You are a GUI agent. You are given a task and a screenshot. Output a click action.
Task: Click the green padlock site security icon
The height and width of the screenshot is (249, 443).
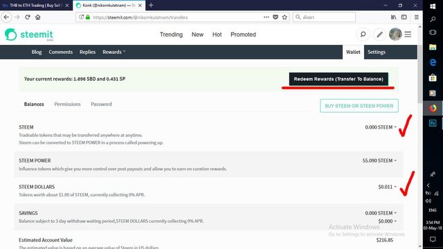point(88,17)
